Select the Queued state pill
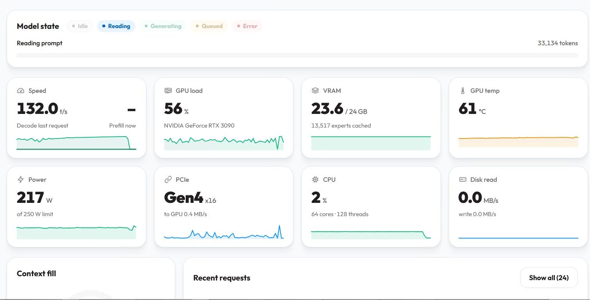 click(x=209, y=26)
